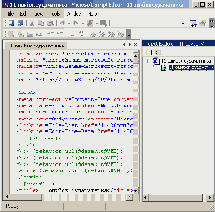Screen dimensions: 215x212
Task: Decrease indent of selected lines
Action: (x=51, y=34)
